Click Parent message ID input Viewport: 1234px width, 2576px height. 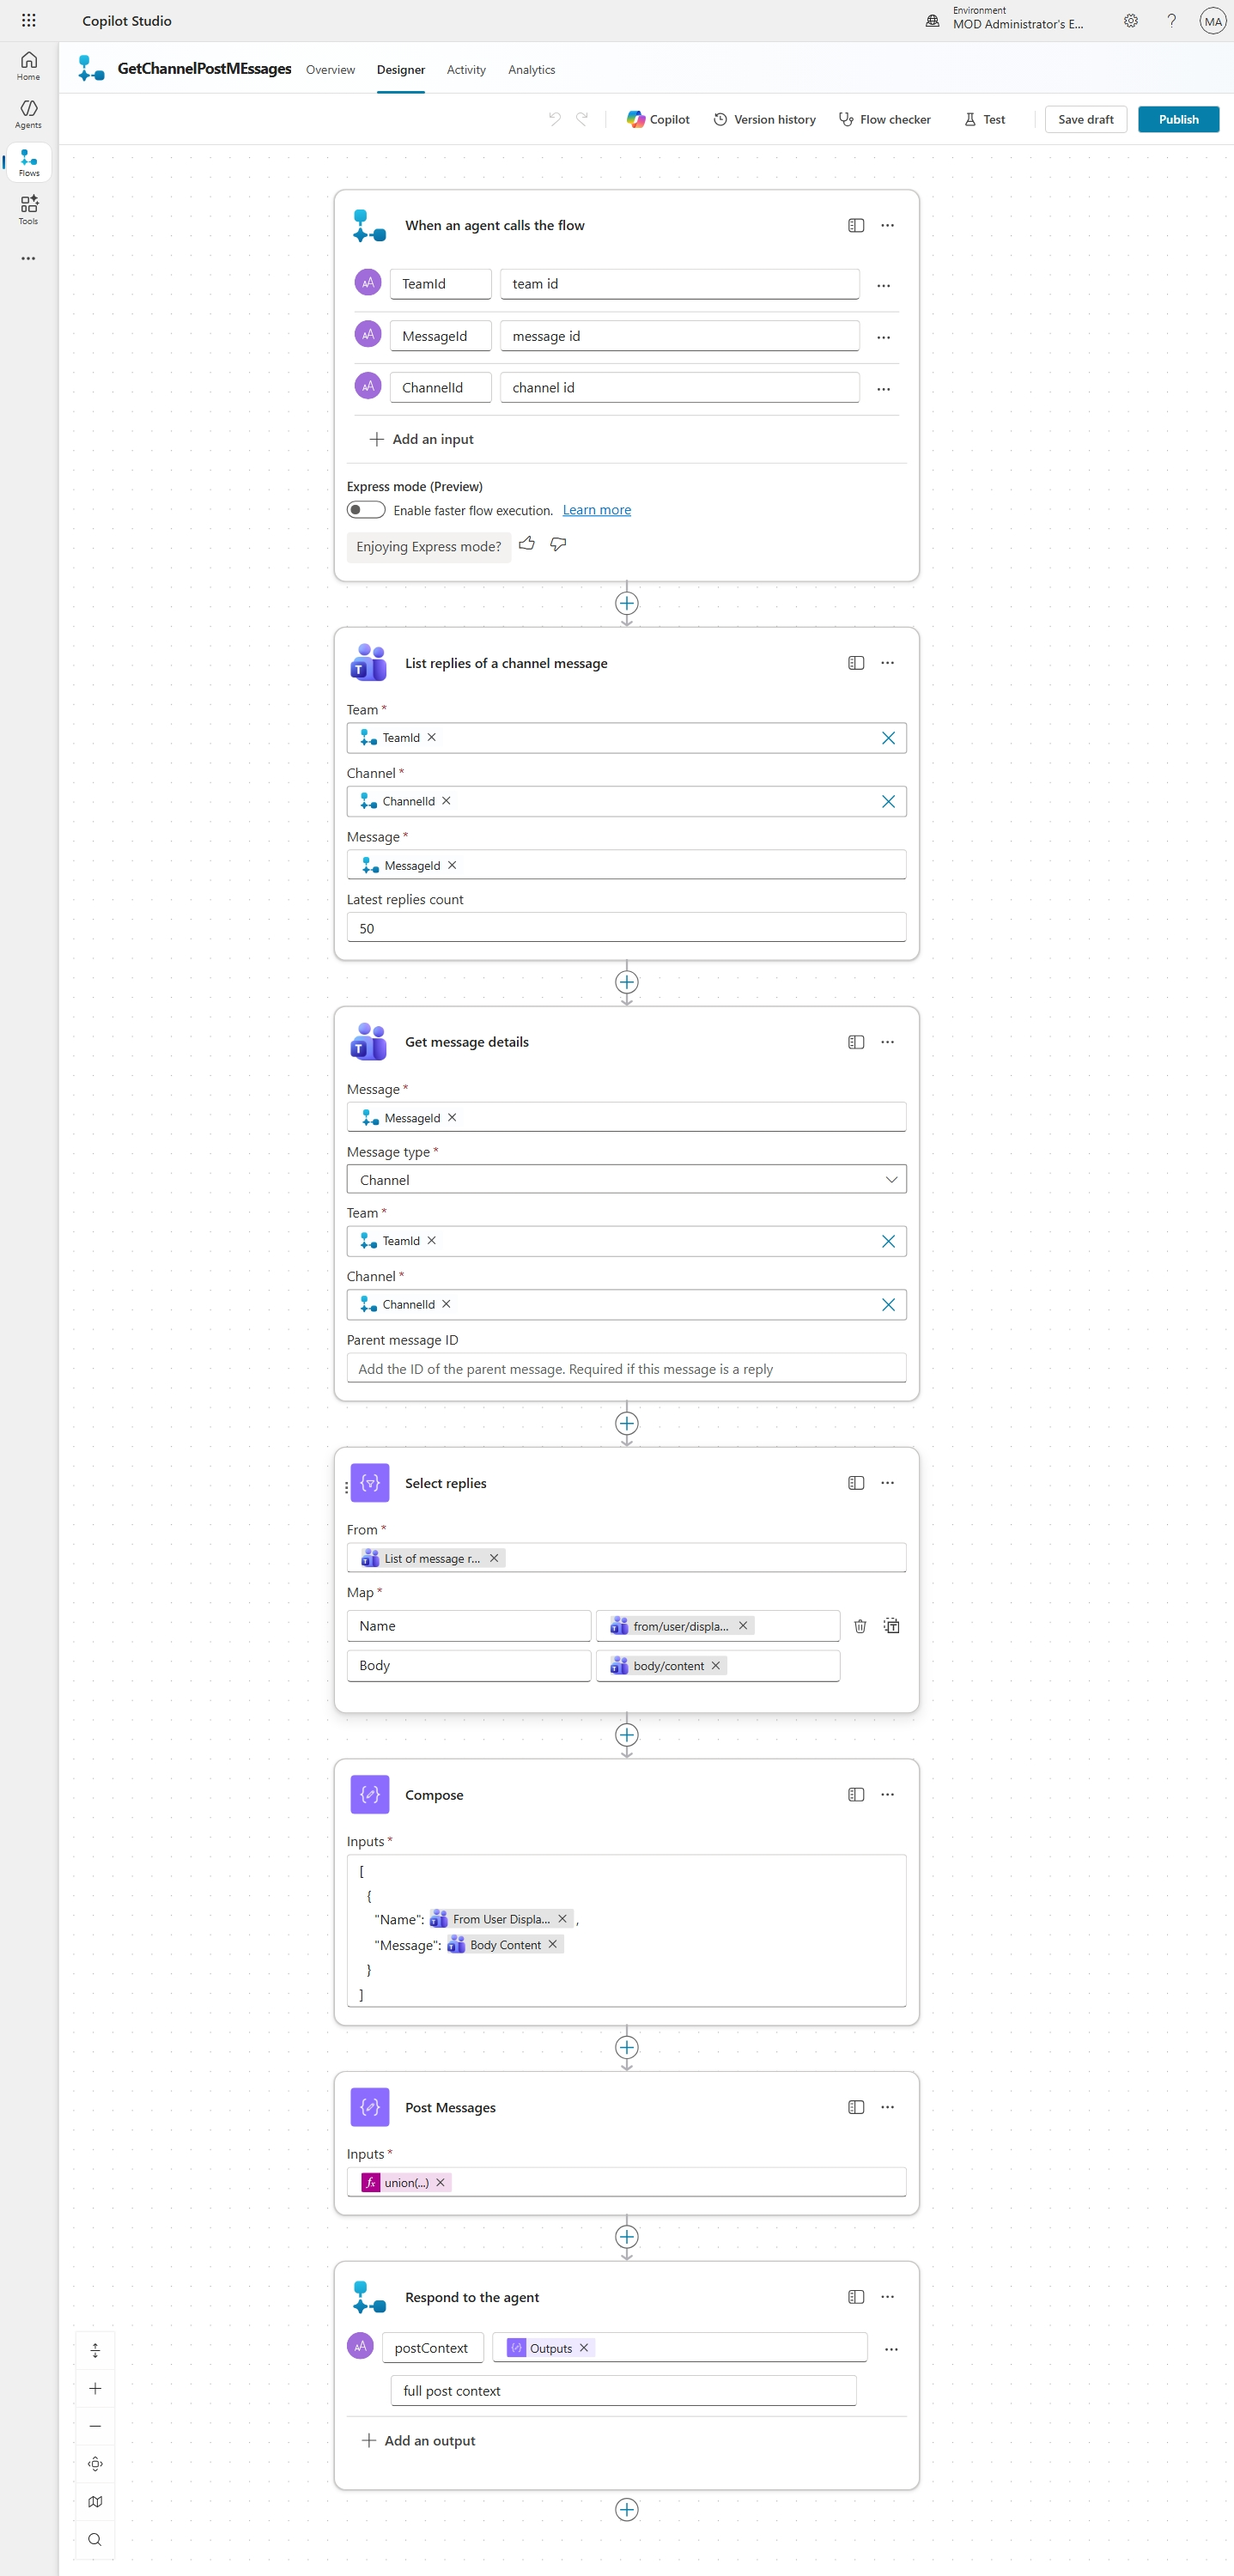[x=626, y=1369]
